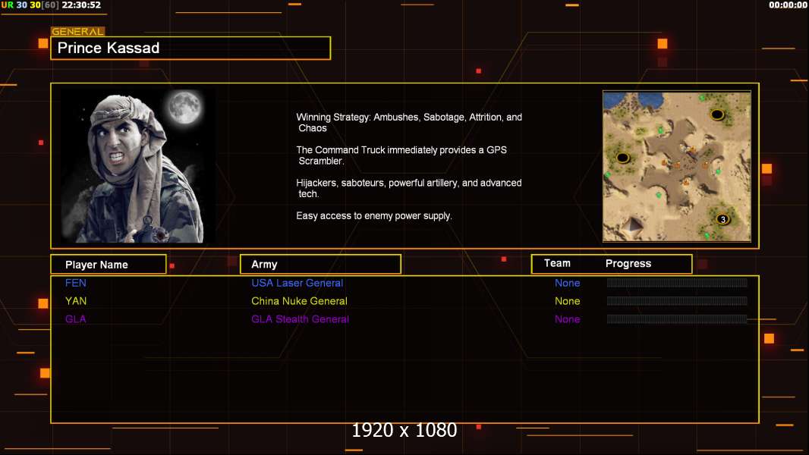The image size is (809, 455).
Task: Select the empty start position on map's left side
Action: 623,158
